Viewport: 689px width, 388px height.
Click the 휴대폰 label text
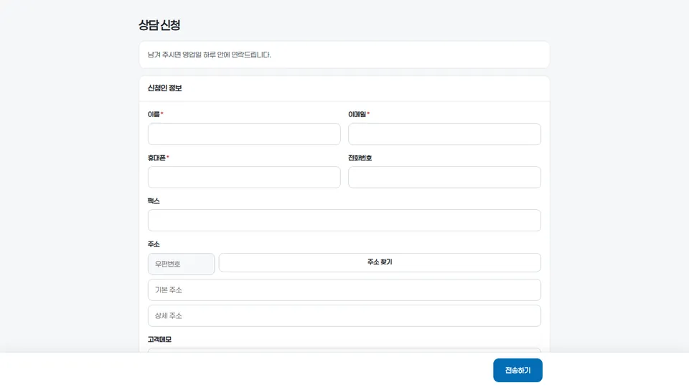156,158
